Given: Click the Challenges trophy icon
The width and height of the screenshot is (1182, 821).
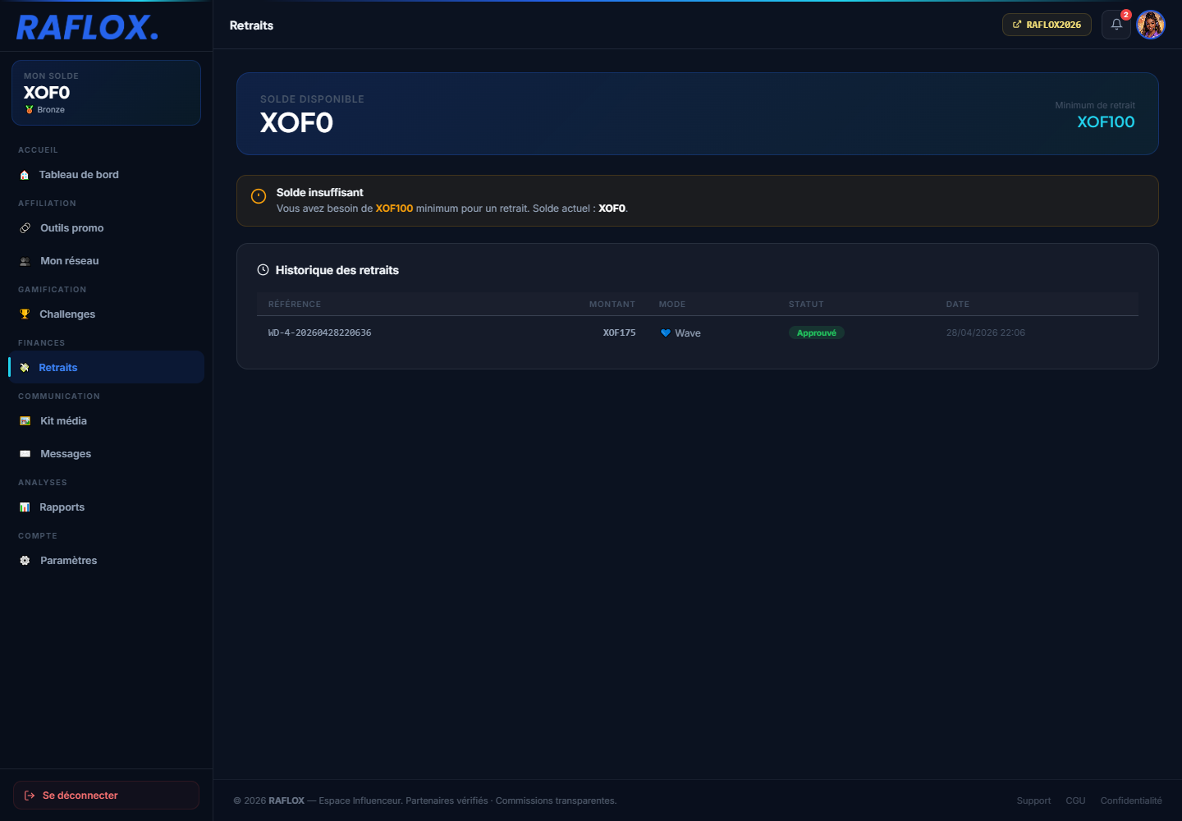Looking at the screenshot, I should pyautogui.click(x=25, y=314).
